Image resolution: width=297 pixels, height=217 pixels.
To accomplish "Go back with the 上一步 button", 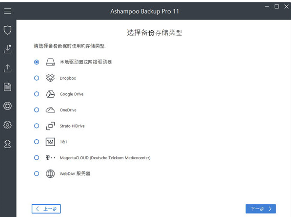I will click(46, 209).
